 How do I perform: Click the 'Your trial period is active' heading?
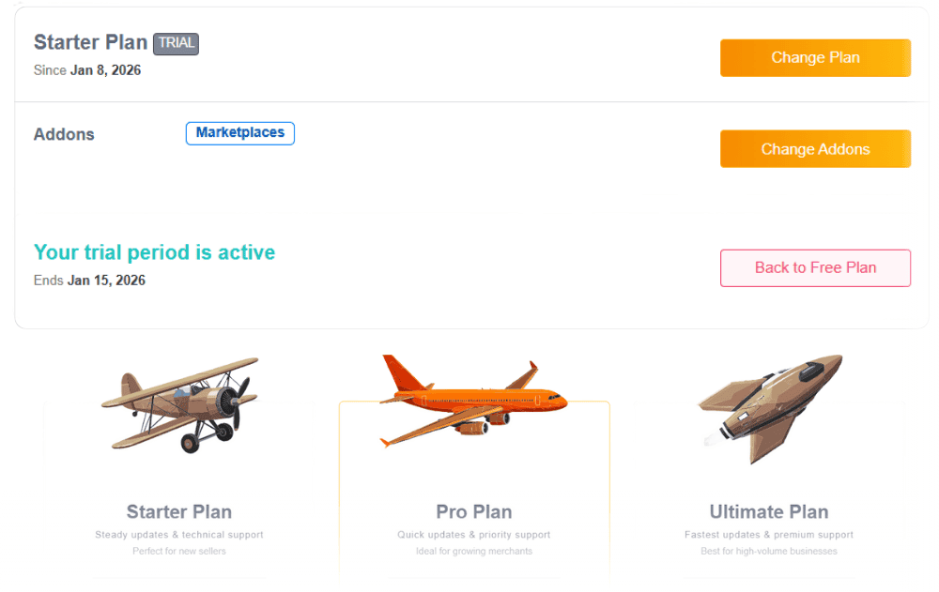click(155, 252)
